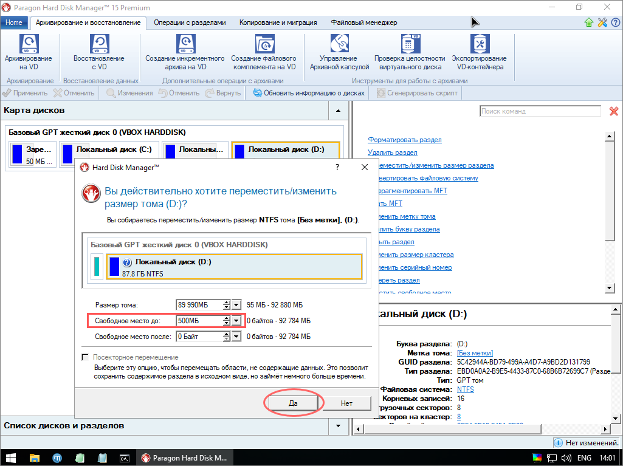Click question icon on Локальный диск (D:) in dialog
The width and height of the screenshot is (623, 466).
(x=127, y=262)
